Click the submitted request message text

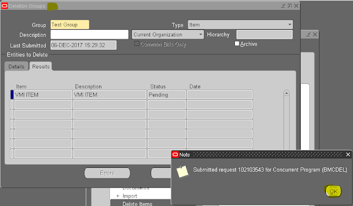click(x=270, y=170)
